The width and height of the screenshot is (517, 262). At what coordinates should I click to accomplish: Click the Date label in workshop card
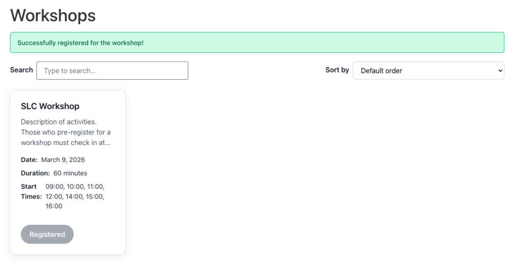tap(29, 160)
